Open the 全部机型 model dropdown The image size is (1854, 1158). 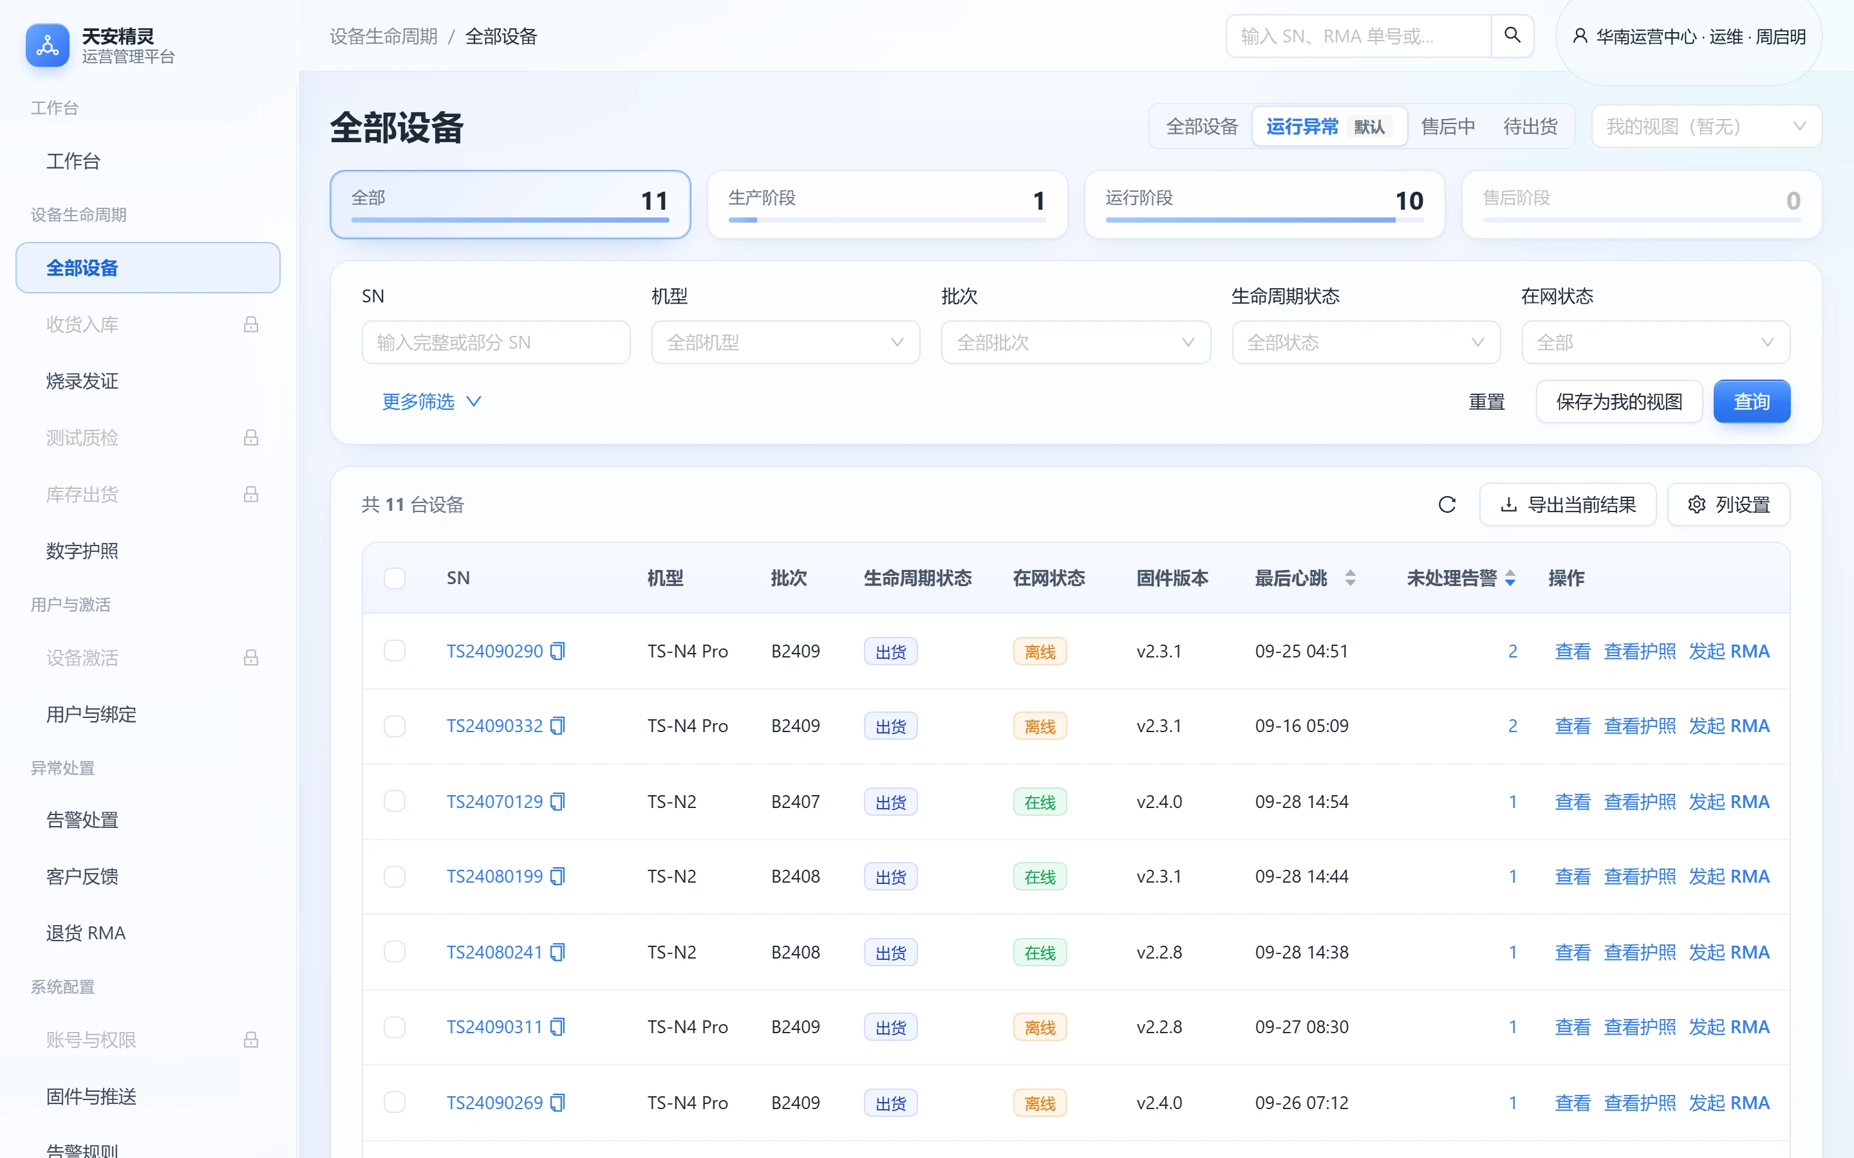point(785,342)
